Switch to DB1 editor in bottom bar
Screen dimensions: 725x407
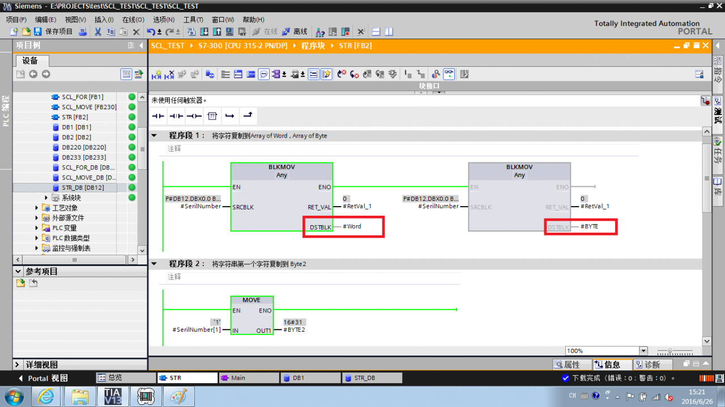(x=310, y=378)
